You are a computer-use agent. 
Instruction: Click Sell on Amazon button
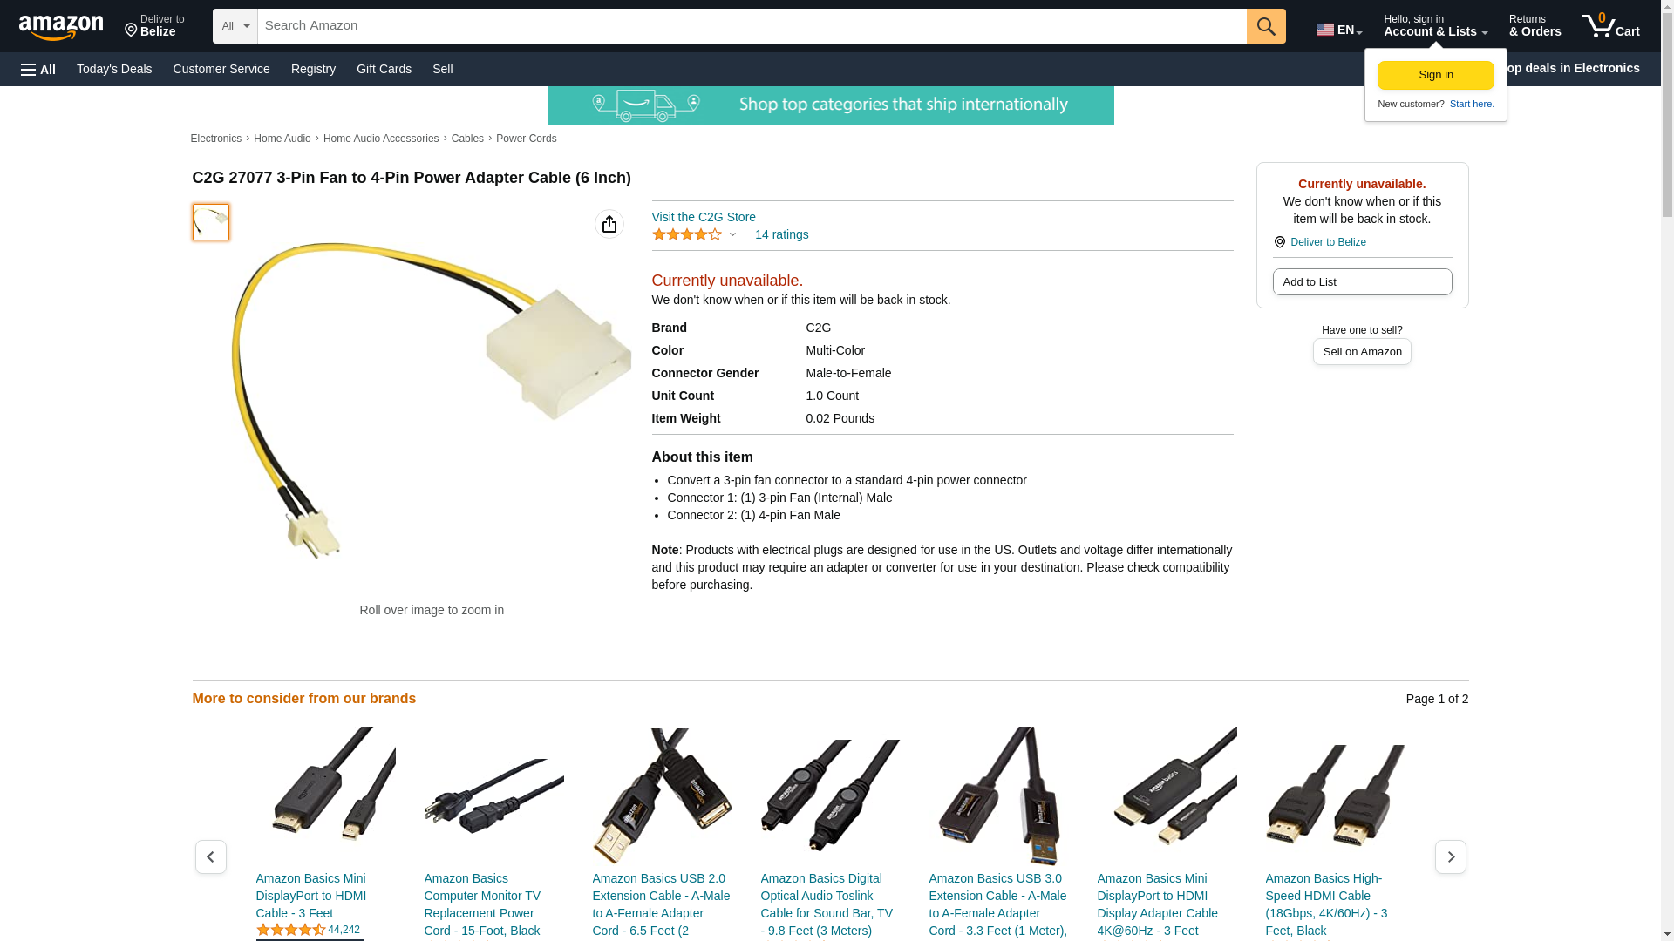1362,352
